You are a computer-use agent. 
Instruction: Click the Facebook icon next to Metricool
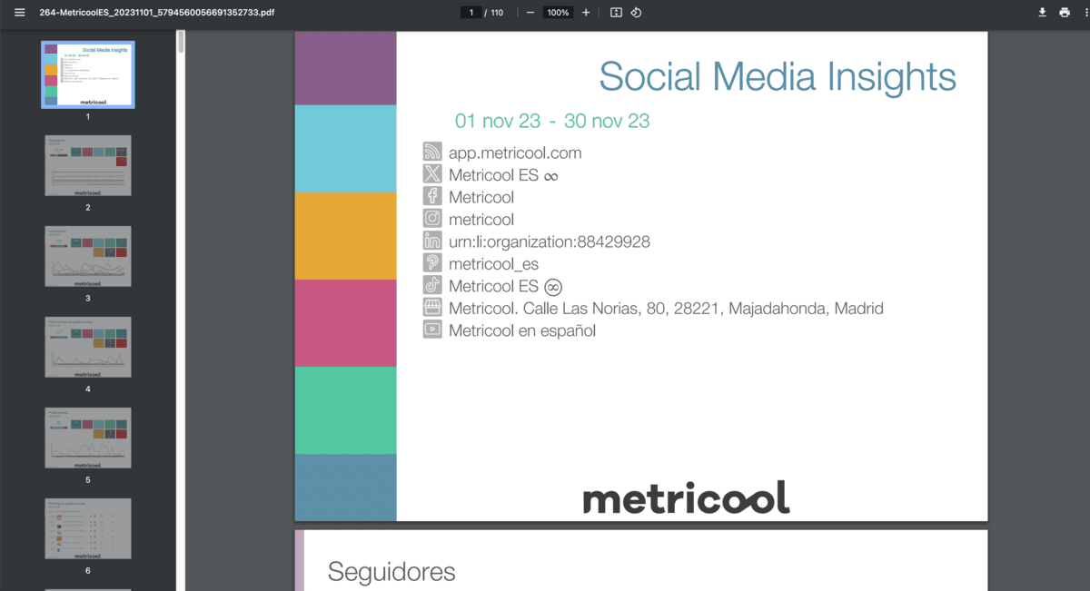pos(432,197)
